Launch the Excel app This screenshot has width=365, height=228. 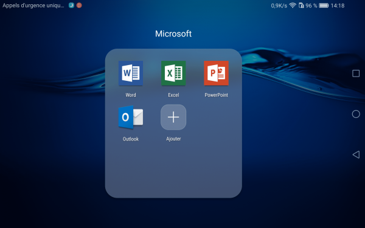tap(173, 73)
